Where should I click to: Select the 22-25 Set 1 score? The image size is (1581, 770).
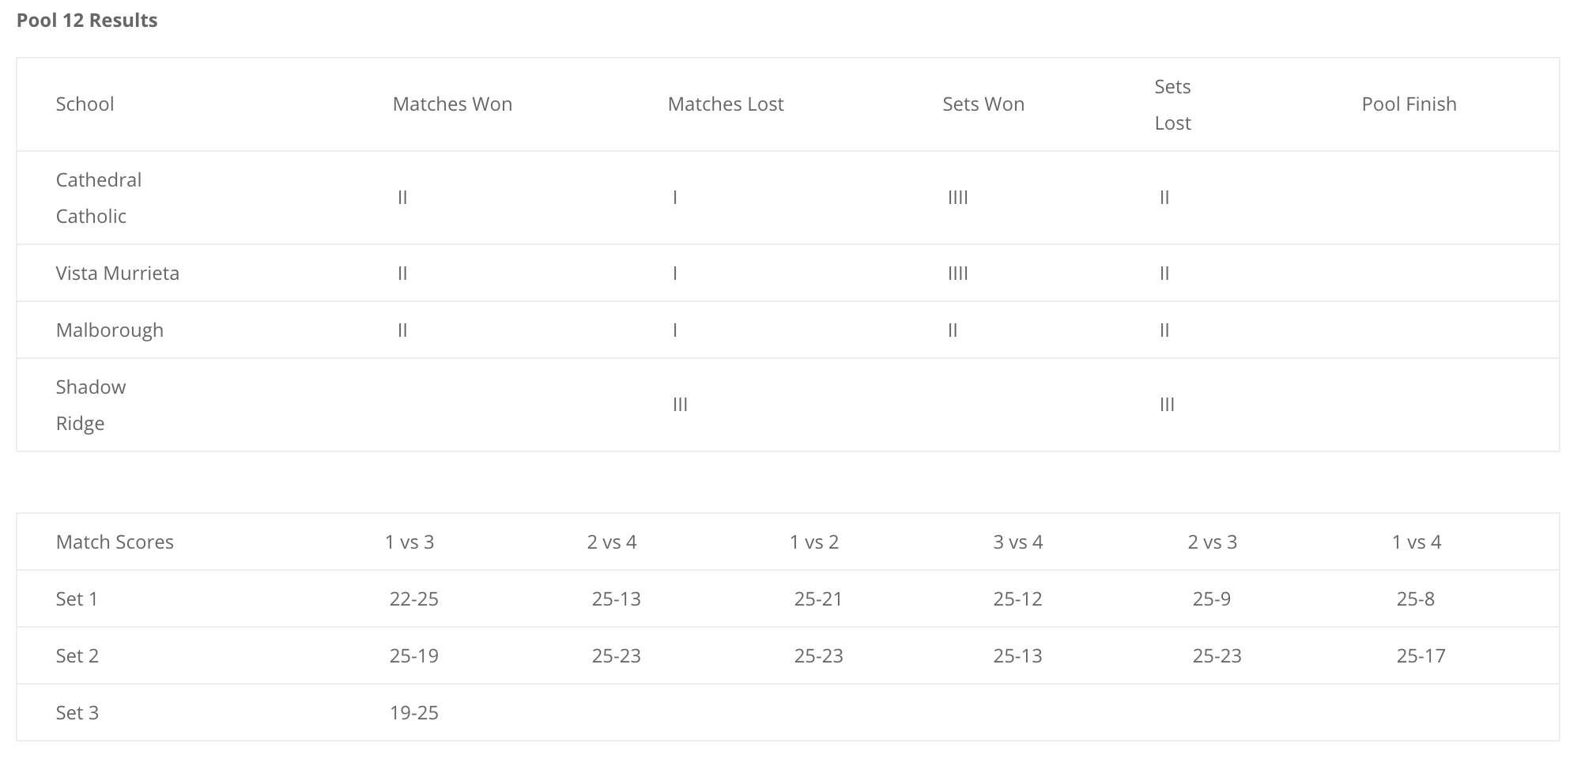pyautogui.click(x=414, y=599)
